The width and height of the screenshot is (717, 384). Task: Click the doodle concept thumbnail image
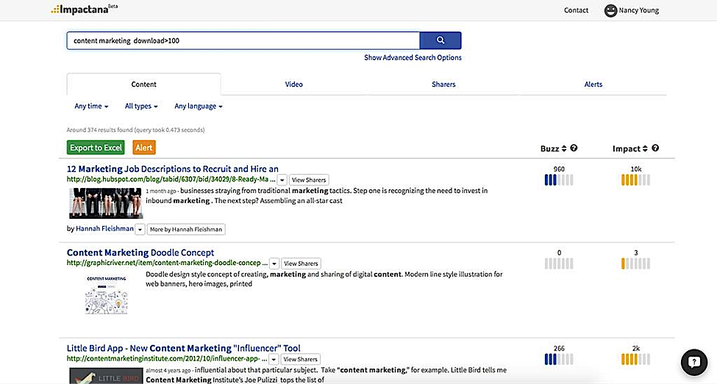tap(107, 295)
